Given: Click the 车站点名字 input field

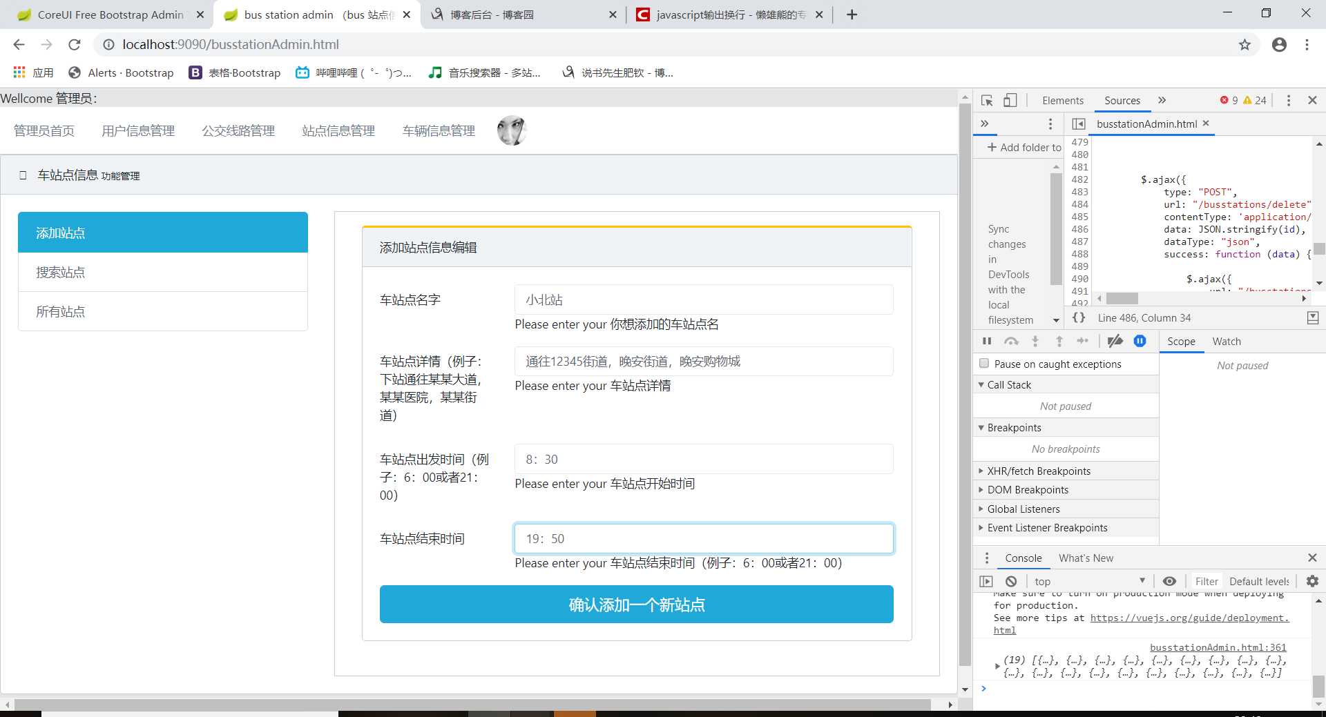Looking at the screenshot, I should pos(704,299).
